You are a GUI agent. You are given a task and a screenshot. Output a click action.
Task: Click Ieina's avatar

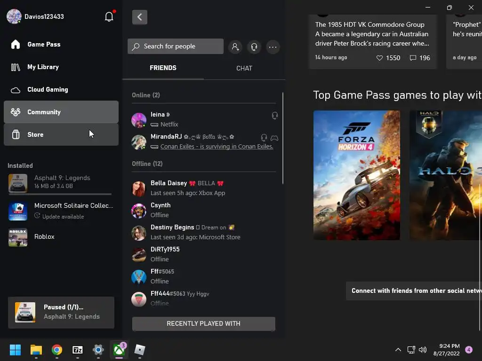139,120
